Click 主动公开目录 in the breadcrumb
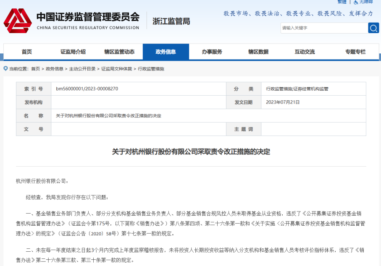The height and width of the screenshot is (266, 381). tap(82, 69)
